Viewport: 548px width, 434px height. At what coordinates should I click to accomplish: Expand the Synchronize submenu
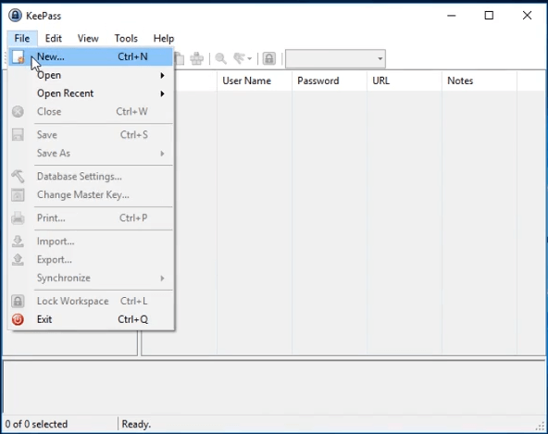91,278
